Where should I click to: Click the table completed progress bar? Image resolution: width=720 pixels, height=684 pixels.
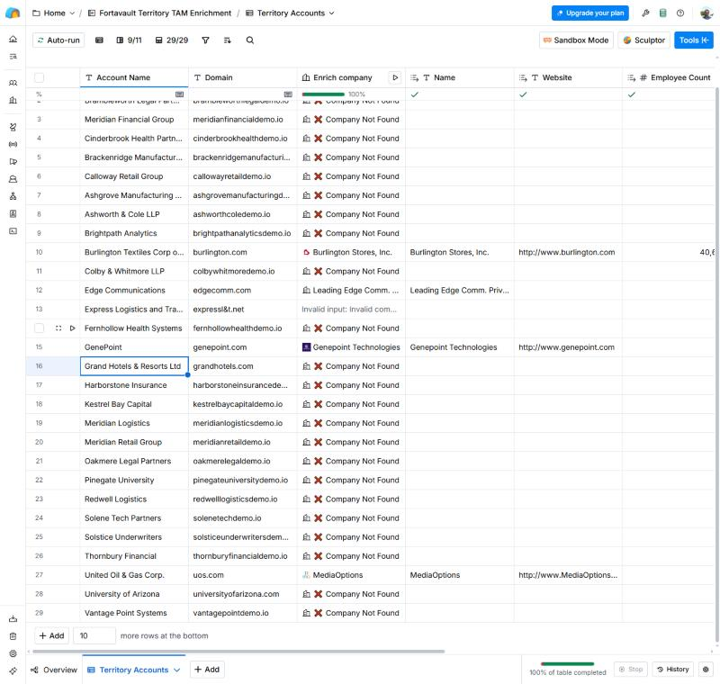(x=568, y=664)
